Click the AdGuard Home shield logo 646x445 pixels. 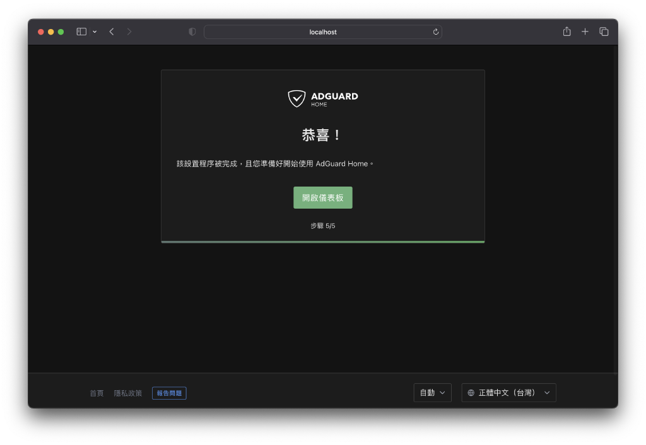297,98
